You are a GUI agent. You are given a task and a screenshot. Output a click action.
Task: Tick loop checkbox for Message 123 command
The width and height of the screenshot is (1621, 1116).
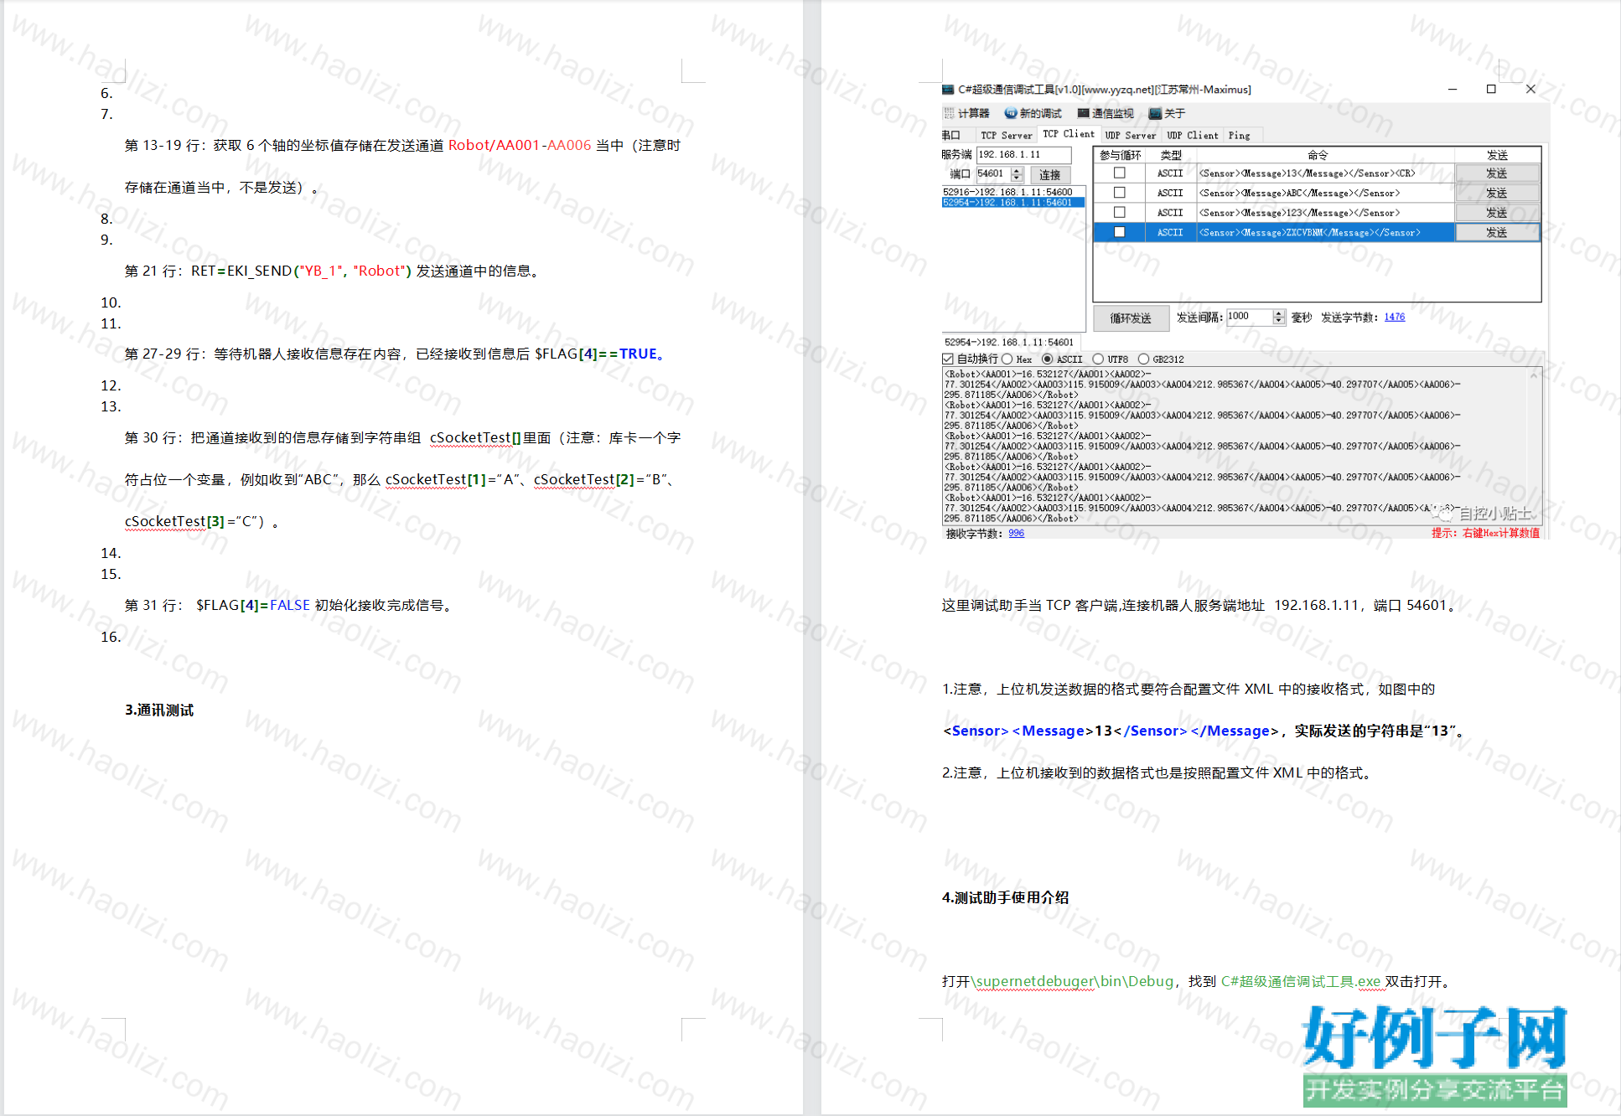pyautogui.click(x=1119, y=212)
